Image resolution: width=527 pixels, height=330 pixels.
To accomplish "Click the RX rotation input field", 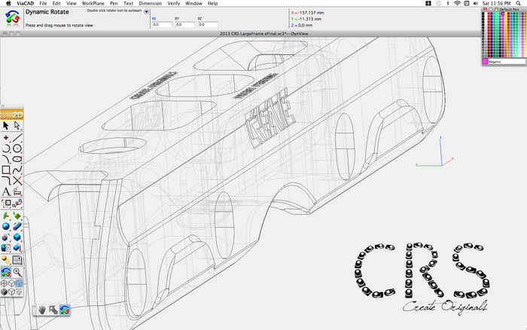I will [x=161, y=25].
